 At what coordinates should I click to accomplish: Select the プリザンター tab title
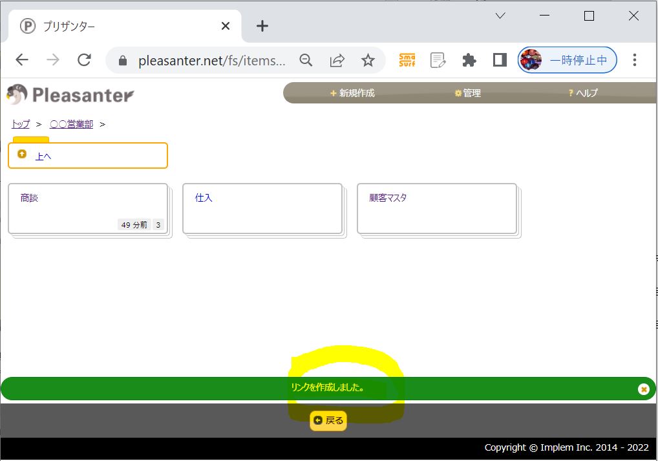[x=69, y=27]
